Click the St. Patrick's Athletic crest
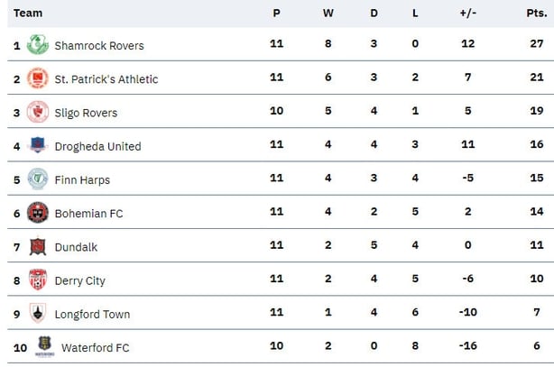 [x=38, y=78]
